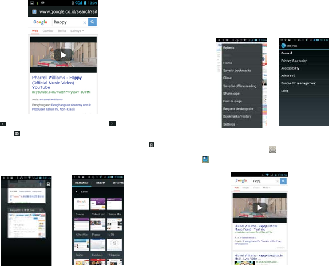Toggle Request desktop site checkbox
Image resolution: width=329 pixels, height=266 pixels.
pyautogui.click(x=259, y=109)
